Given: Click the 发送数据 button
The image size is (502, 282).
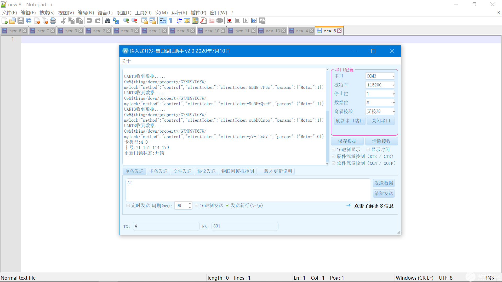Looking at the screenshot, I should tap(384, 183).
